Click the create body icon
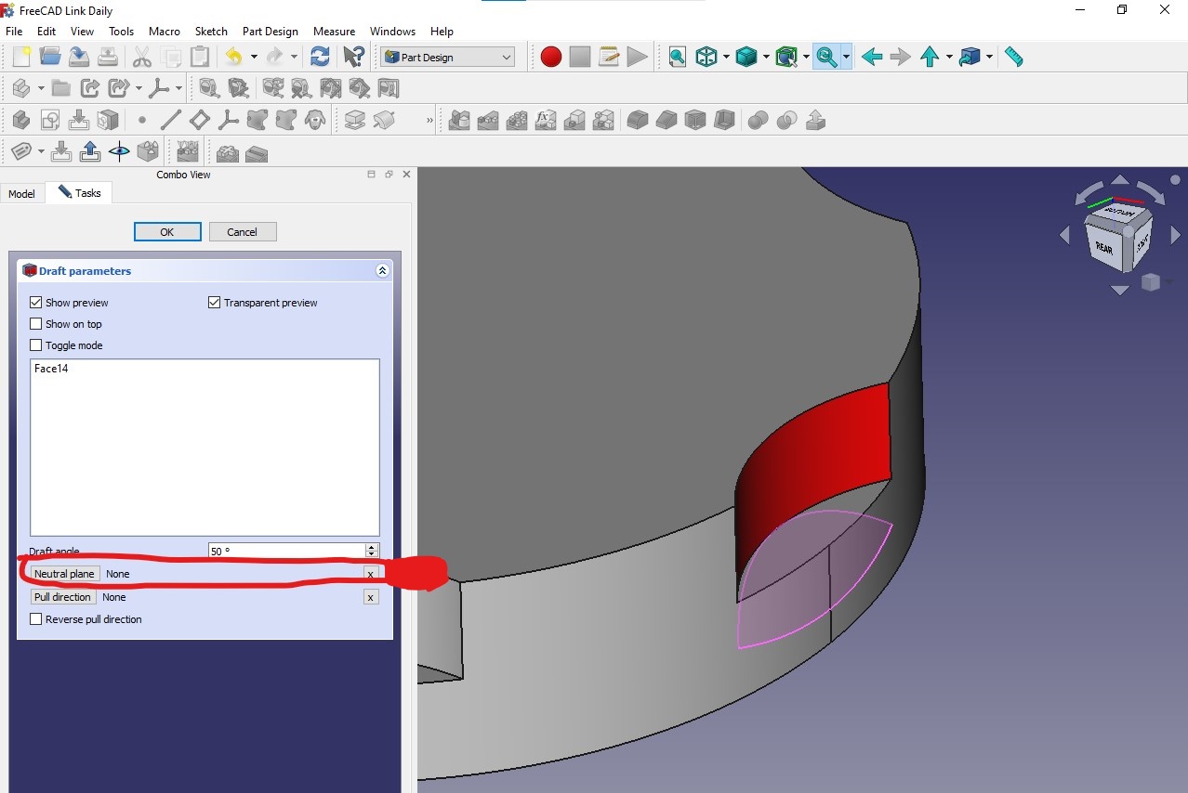The height and width of the screenshot is (793, 1188). click(21, 120)
